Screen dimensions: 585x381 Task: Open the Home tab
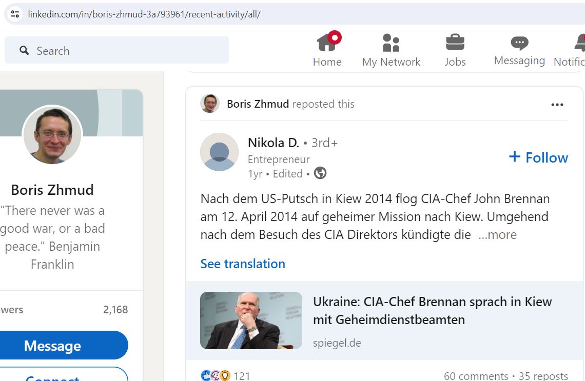[x=327, y=50]
